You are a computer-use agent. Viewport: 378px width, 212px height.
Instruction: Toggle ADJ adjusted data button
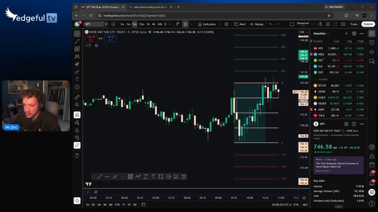click(305, 205)
